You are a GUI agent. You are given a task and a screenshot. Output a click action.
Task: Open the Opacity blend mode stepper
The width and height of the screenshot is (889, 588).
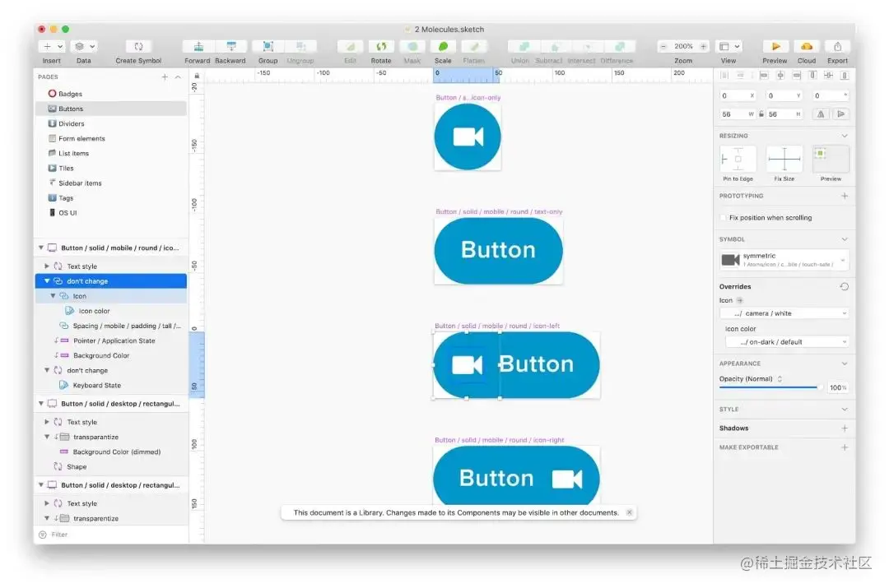point(780,379)
